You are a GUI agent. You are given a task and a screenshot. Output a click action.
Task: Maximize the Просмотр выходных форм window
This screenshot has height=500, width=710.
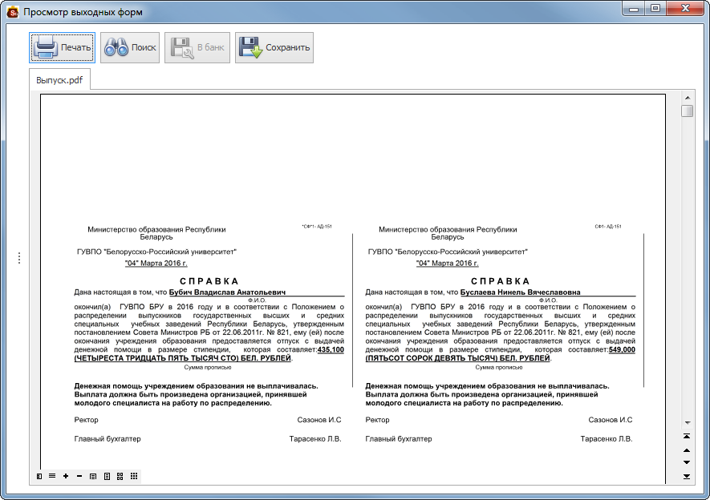click(655, 9)
